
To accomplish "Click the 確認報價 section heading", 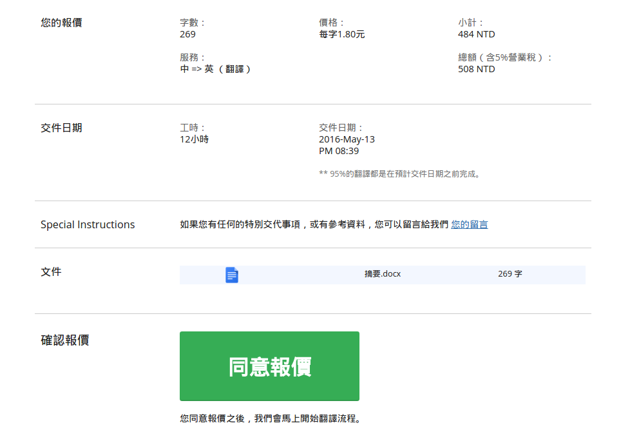I will coord(65,340).
